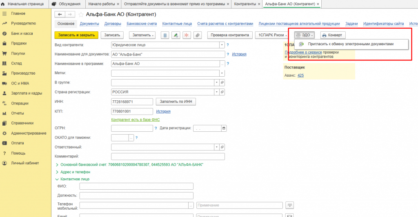The image size is (418, 217).
Task: Navigate forward with the right arrow button
Action: [x=70, y=14]
